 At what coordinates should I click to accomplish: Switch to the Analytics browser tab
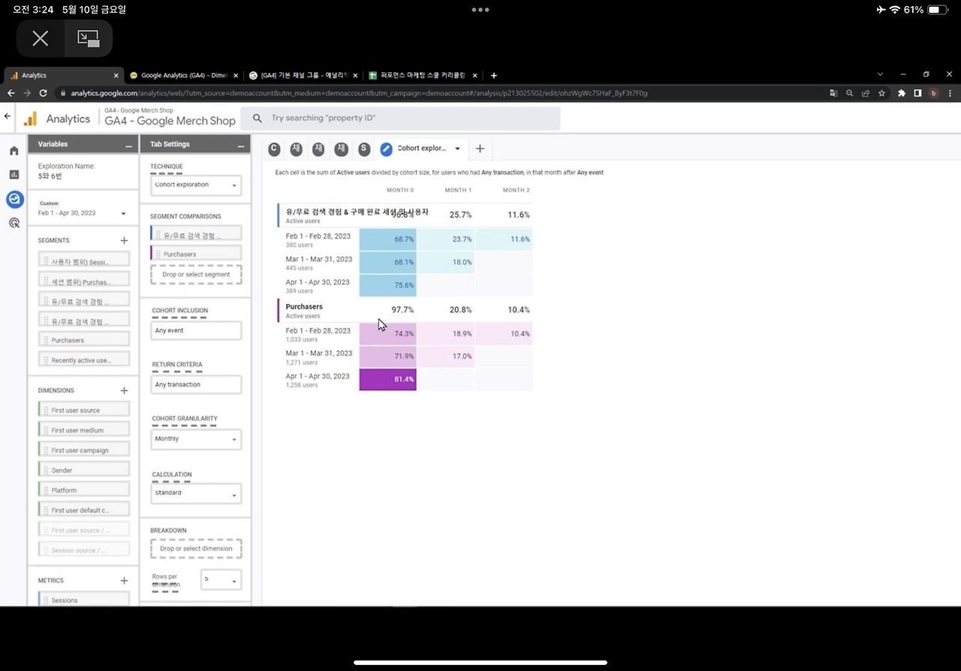[x=62, y=75]
